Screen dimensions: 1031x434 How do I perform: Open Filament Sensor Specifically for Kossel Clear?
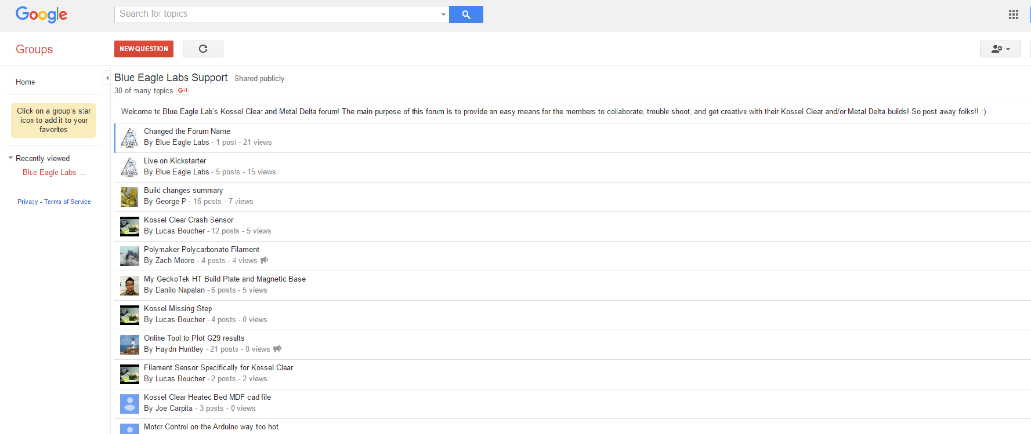coord(218,368)
